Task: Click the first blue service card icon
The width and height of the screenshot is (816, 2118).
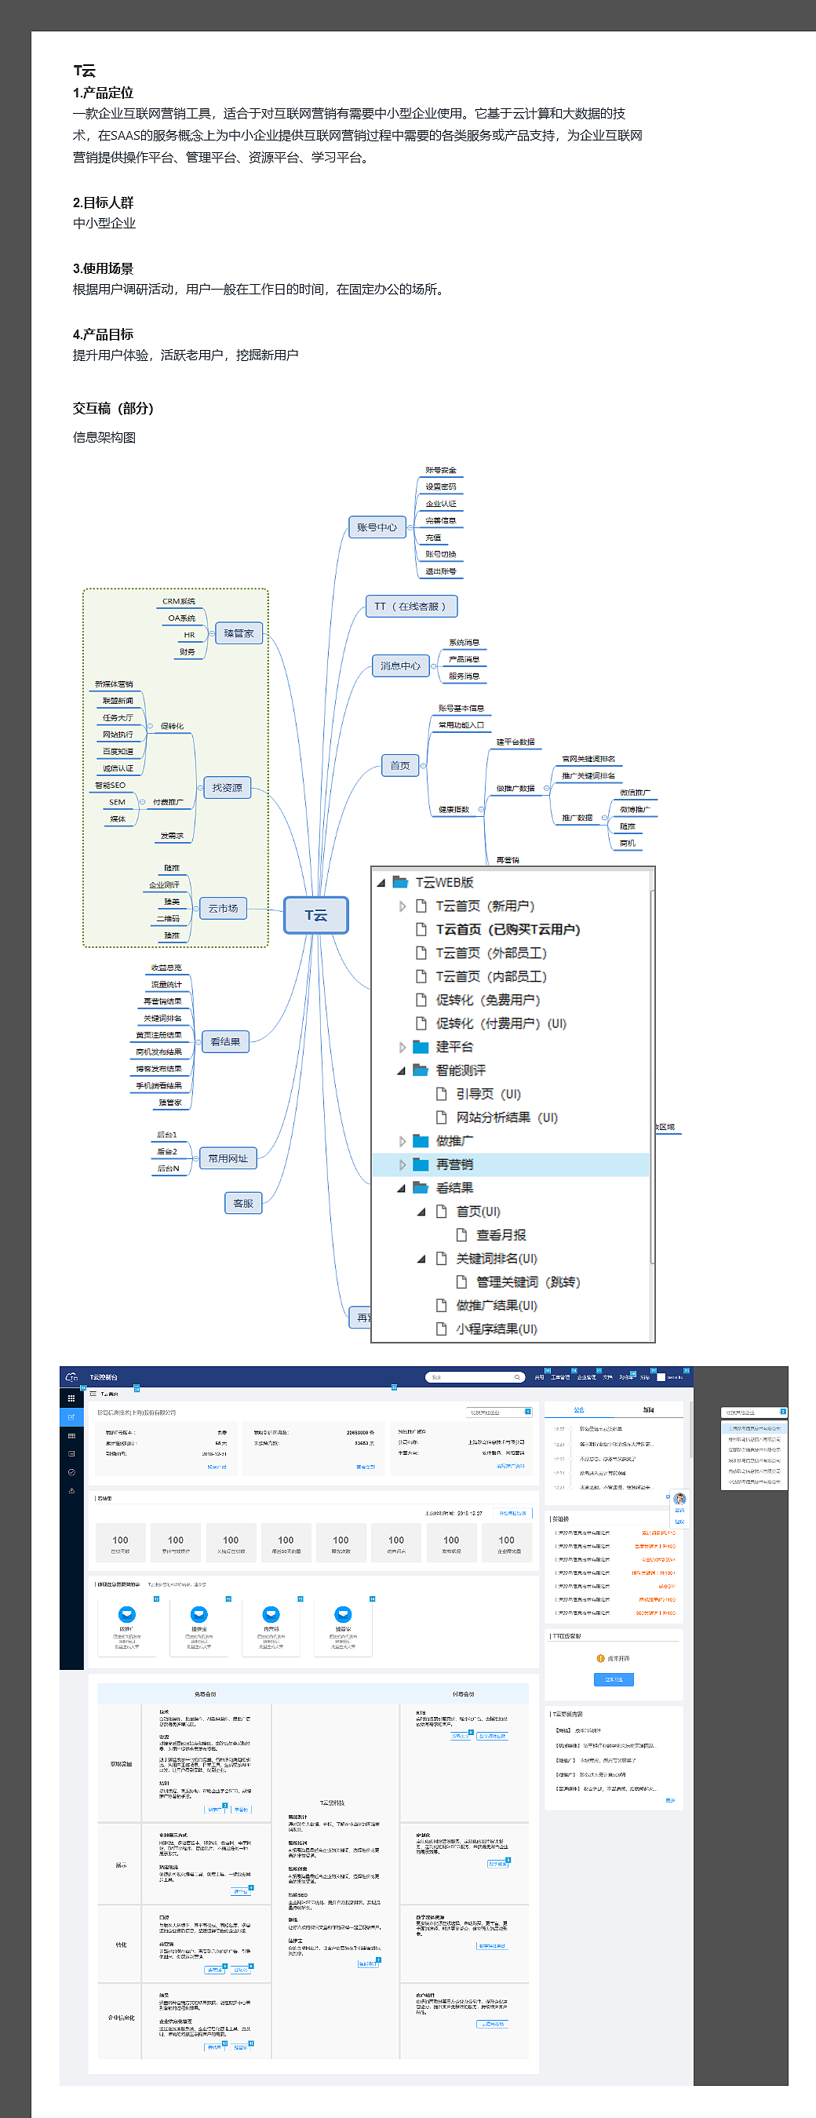Action: (126, 1614)
